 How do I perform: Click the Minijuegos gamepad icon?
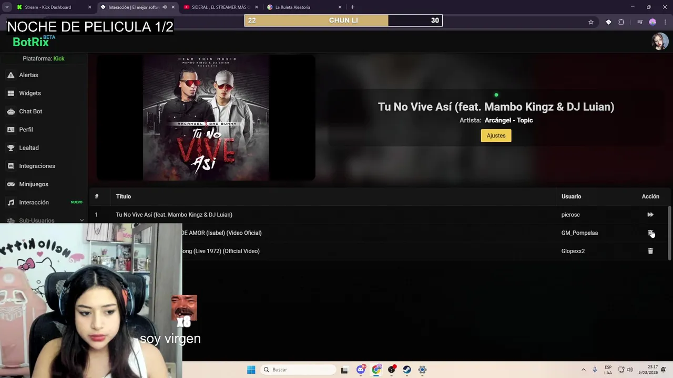11,184
